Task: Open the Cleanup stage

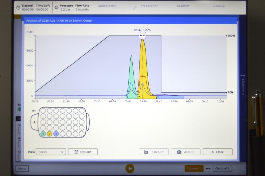Action: click(x=219, y=6)
